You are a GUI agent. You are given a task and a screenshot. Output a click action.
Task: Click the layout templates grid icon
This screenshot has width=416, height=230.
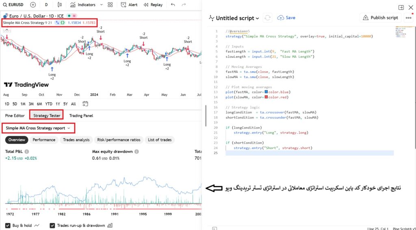tap(110, 5)
